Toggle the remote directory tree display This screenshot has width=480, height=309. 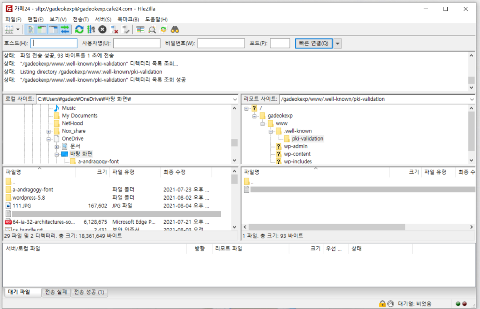pyautogui.click(x=53, y=29)
